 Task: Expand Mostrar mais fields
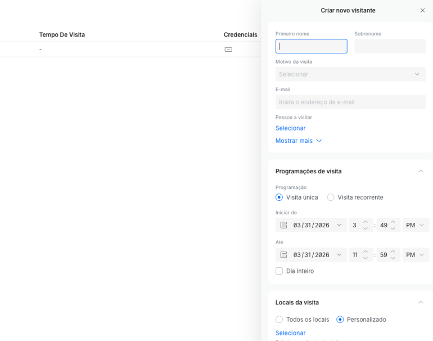(x=299, y=141)
